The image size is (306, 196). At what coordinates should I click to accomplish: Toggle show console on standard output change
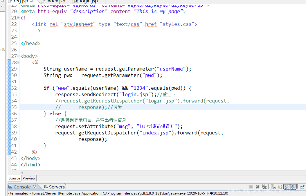(x=287, y=187)
